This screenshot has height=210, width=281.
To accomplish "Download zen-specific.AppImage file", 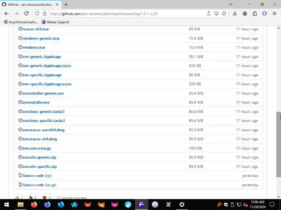I will coord(42,75).
